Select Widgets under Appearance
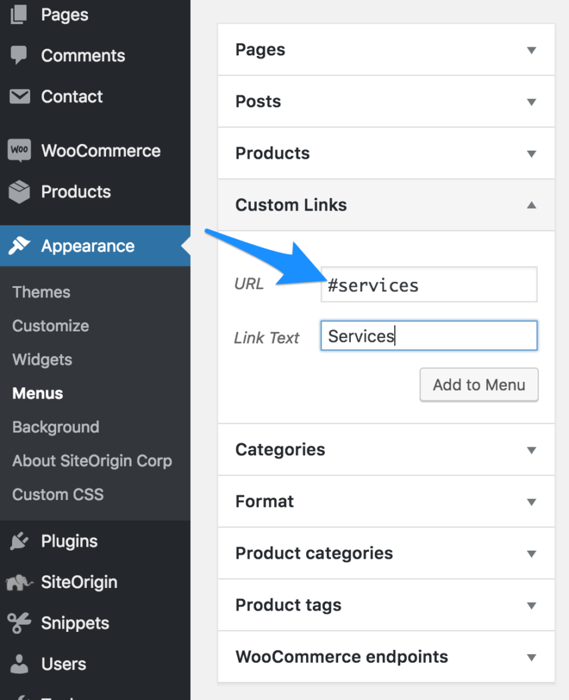 pos(41,359)
